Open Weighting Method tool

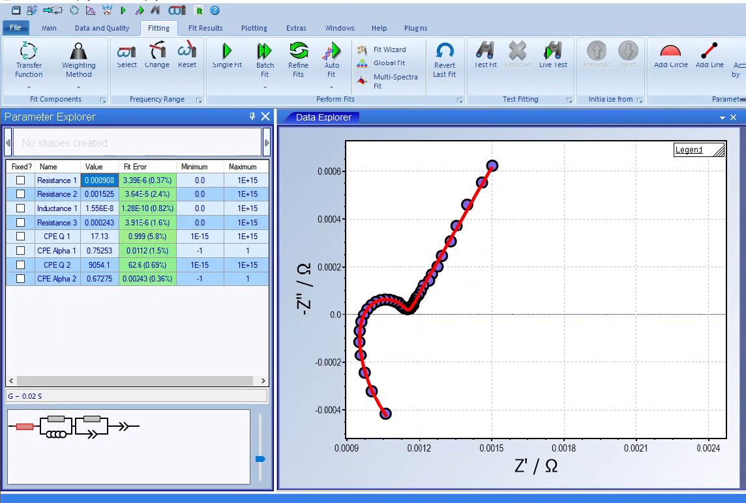pyautogui.click(x=78, y=60)
